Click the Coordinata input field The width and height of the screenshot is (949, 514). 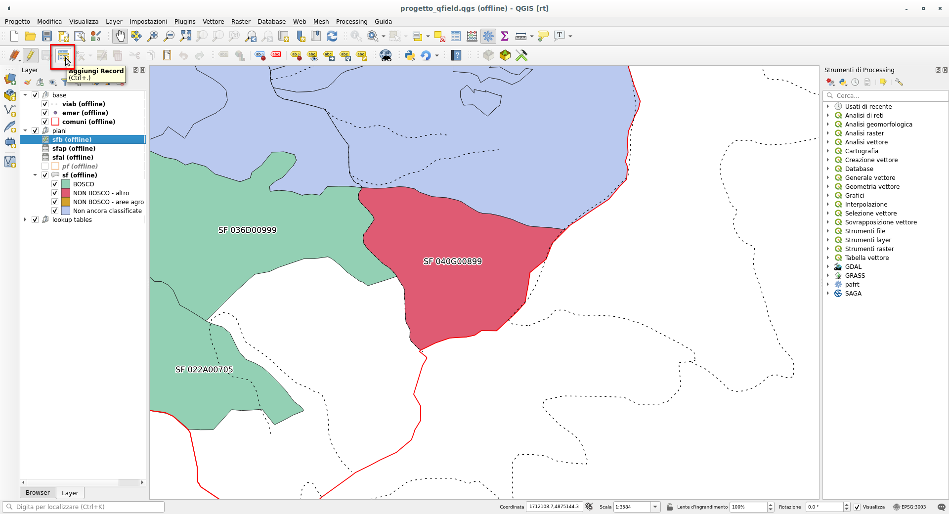[x=554, y=507]
